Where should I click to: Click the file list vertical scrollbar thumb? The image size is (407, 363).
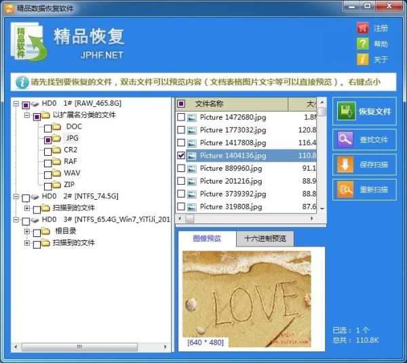[322, 112]
